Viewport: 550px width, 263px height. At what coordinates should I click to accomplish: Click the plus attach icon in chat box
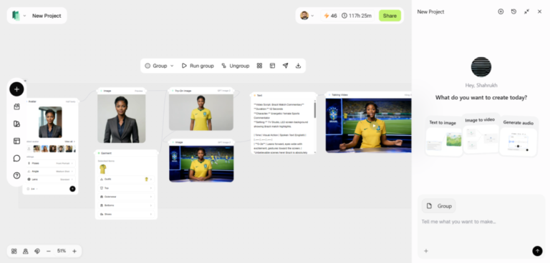coord(426,251)
